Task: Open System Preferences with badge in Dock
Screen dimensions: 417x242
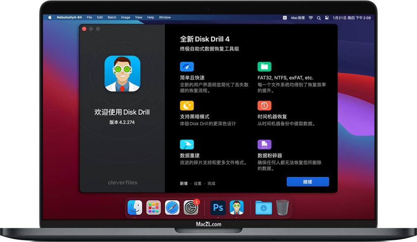Action: point(191,207)
